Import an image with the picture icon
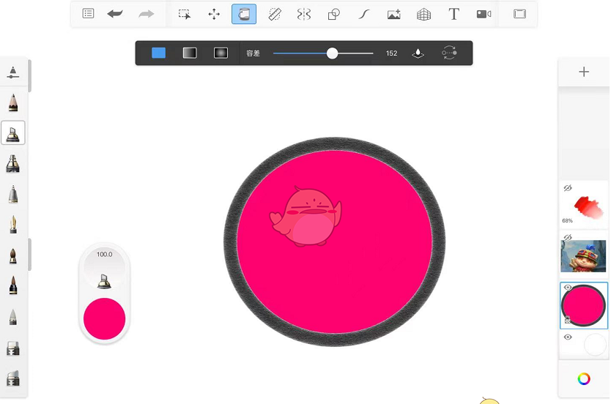The width and height of the screenshot is (611, 404). tap(394, 14)
